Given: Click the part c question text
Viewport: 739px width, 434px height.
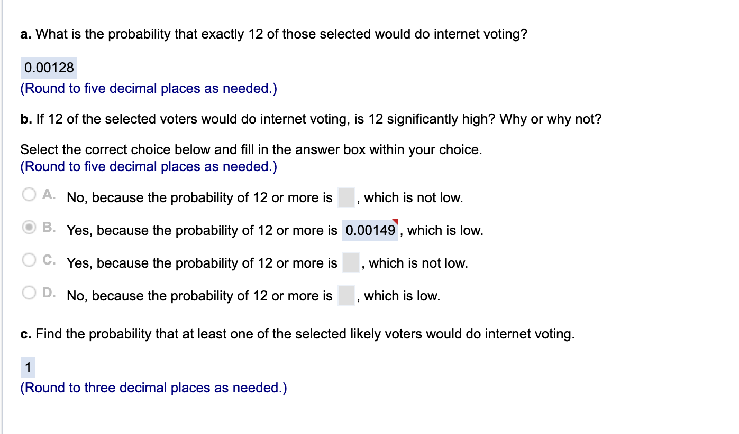Looking at the screenshot, I should (x=298, y=334).
